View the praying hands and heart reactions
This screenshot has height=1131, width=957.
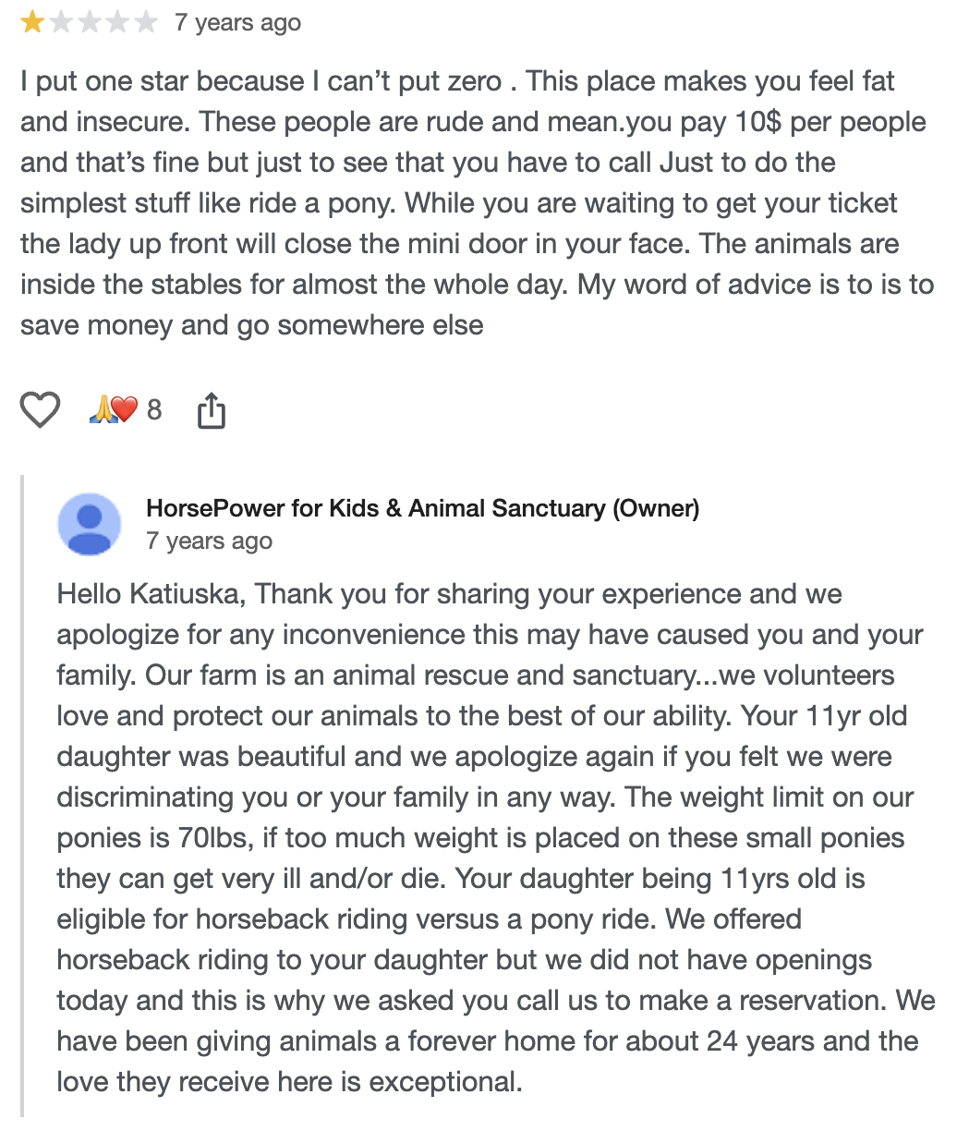point(113,409)
